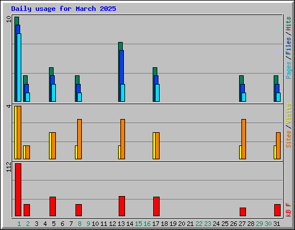Click the yellow Visits bar for day 27
Image resolution: width=295 pixels, height=230 pixels.
pyautogui.click(x=240, y=152)
